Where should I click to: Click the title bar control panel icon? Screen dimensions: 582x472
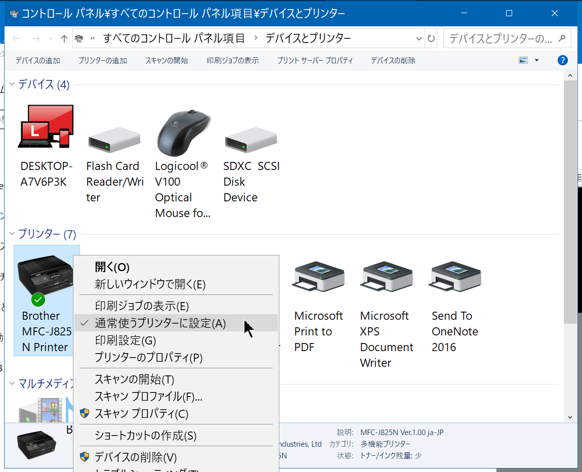(x=14, y=14)
